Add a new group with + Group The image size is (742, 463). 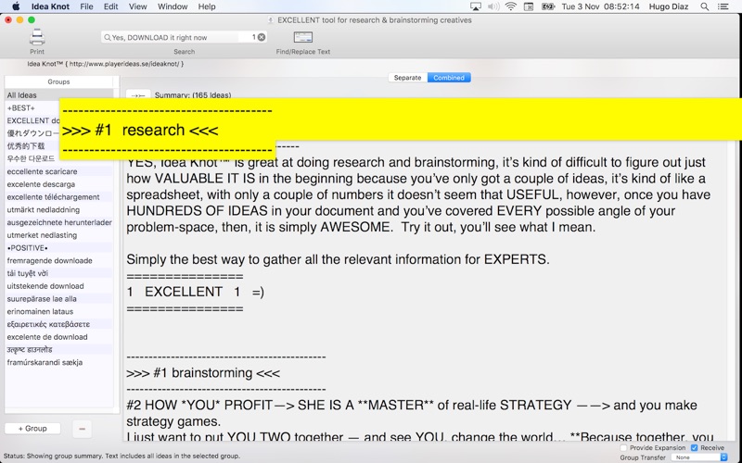click(x=32, y=429)
